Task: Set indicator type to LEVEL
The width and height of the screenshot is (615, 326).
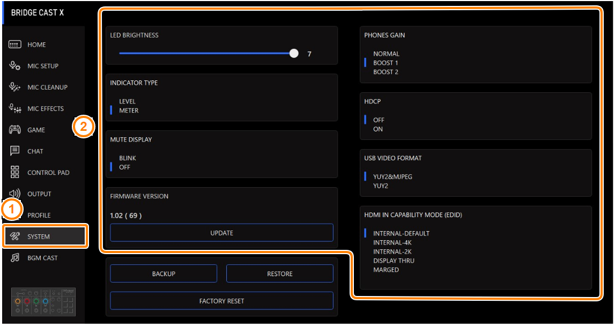Action: coord(128,101)
